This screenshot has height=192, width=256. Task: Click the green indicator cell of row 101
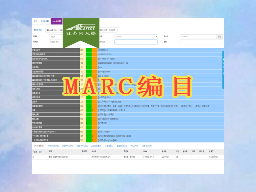[x=89, y=67]
